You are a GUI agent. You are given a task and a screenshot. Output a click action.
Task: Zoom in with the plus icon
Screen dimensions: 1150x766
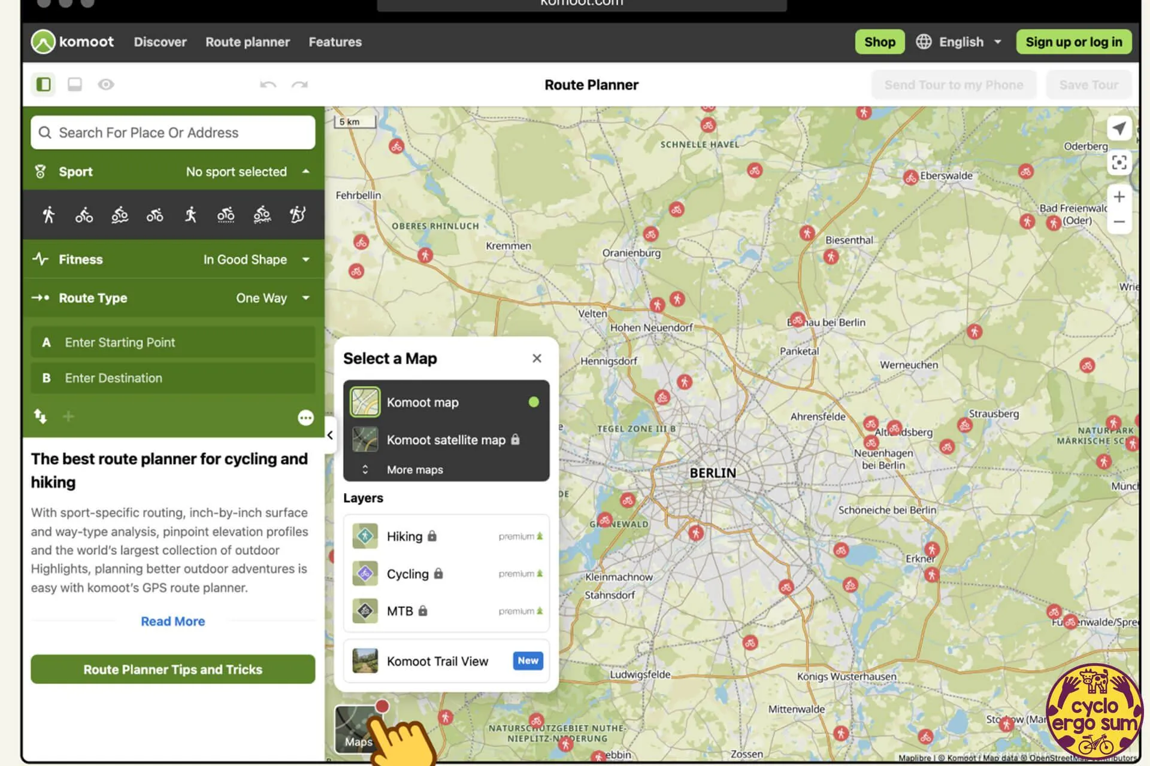point(1119,197)
